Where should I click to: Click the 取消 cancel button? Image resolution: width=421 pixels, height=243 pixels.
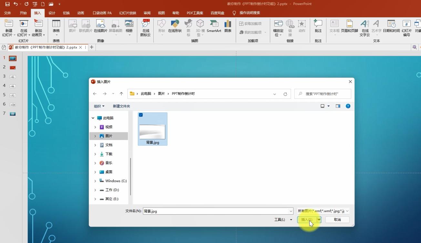click(337, 220)
